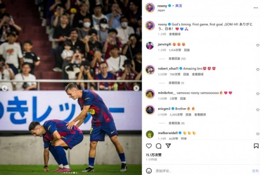The image size is (260, 175).
Task: Open the Japan location tag
Action: coord(161,10)
